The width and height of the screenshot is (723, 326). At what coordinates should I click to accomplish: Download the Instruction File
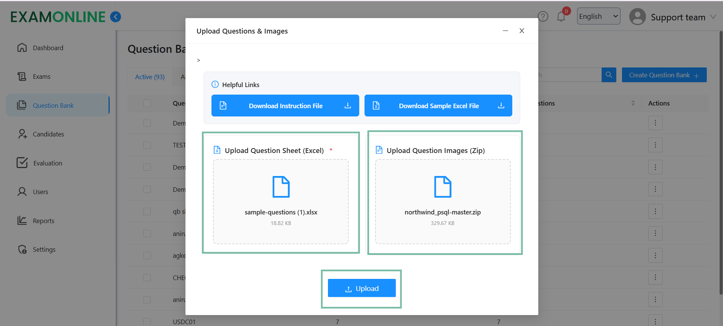click(x=285, y=106)
